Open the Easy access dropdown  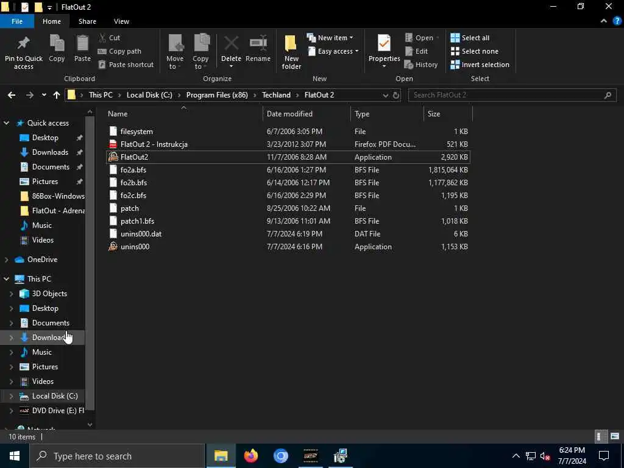coord(333,51)
